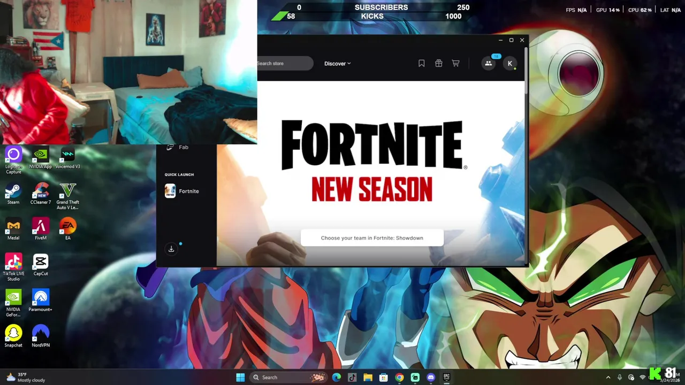Open TikTok from the taskbar
This screenshot has width=685, height=385.
coord(352,378)
